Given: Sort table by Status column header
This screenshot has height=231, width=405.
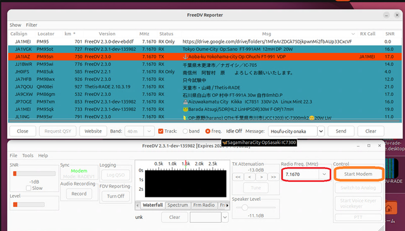Looking at the screenshot, I should (x=166, y=33).
